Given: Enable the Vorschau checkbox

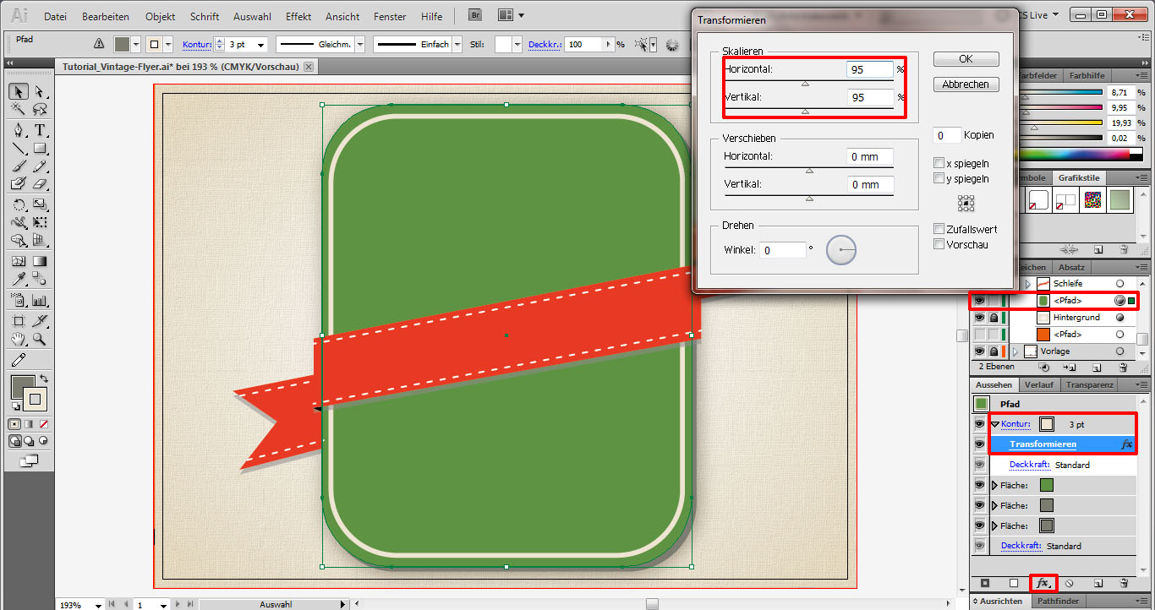Looking at the screenshot, I should (x=939, y=244).
